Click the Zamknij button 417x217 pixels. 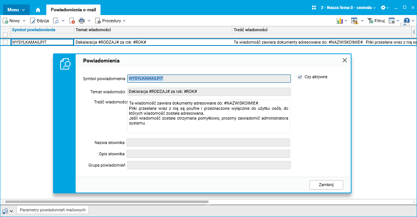click(x=326, y=185)
